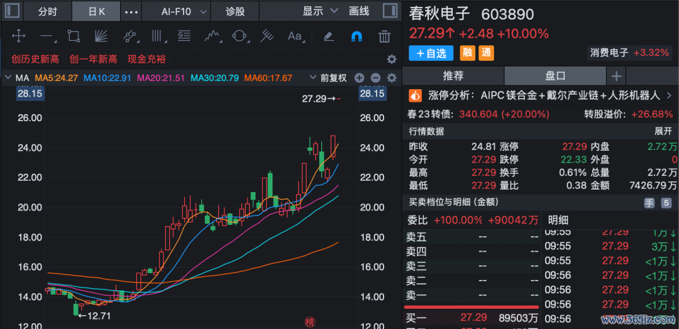Screen dimensions: 679x329
Task: Click the MA60:17.67 indicator label
Action: coord(268,78)
